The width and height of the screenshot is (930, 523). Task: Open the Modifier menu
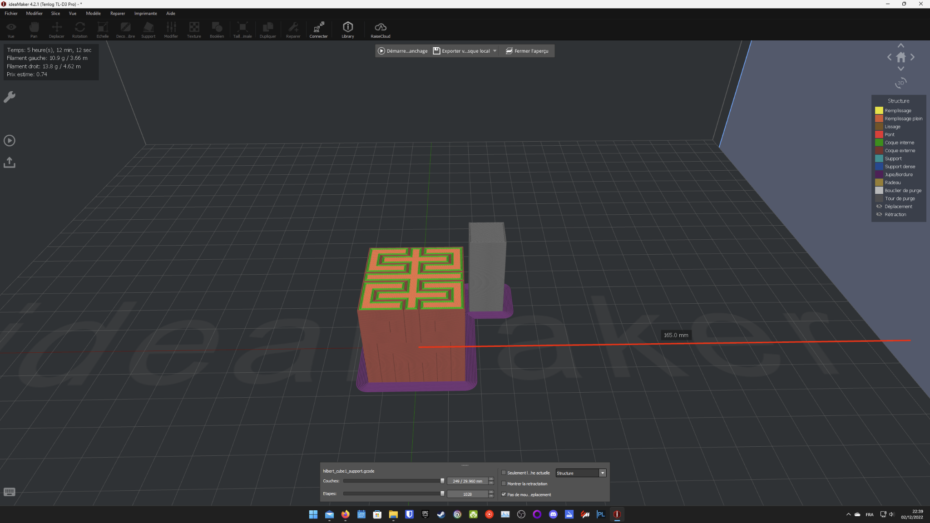coord(35,13)
